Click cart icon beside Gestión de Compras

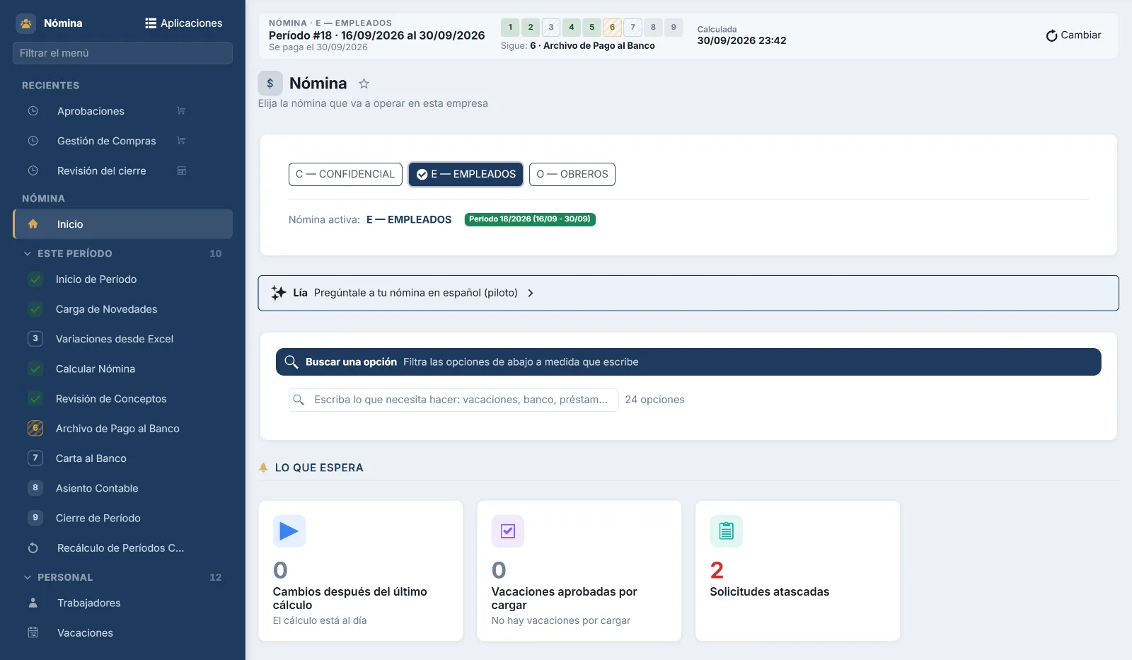(x=181, y=141)
